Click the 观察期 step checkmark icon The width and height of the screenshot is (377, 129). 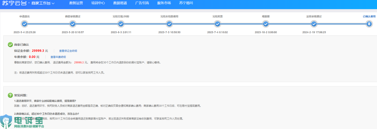(266, 24)
